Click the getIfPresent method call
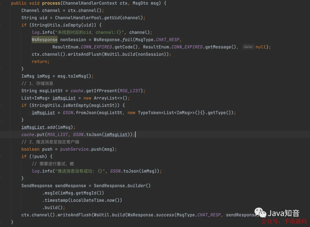 102,91
